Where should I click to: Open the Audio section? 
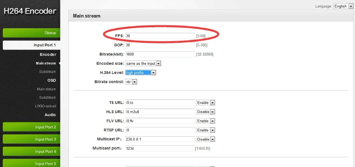50,115
